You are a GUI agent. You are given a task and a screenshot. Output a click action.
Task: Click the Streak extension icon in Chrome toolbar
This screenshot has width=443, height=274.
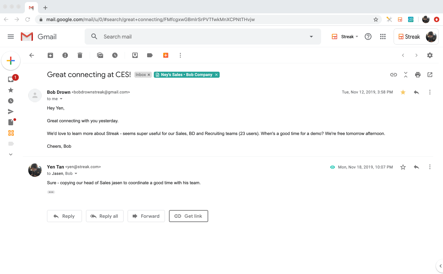point(400,19)
